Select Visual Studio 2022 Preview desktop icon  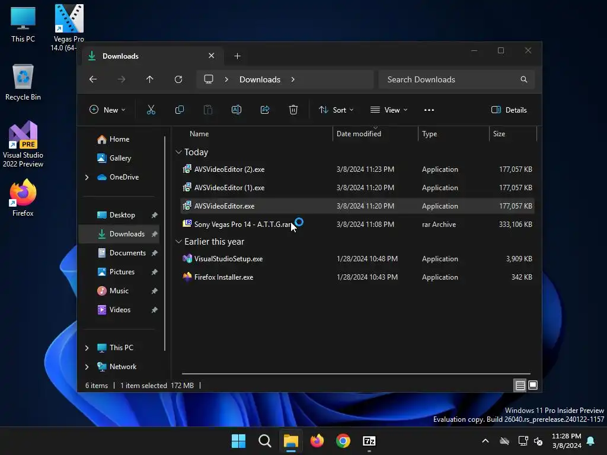tap(23, 145)
